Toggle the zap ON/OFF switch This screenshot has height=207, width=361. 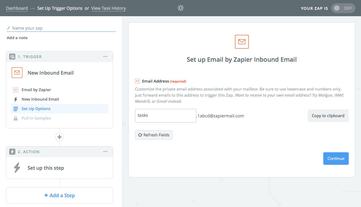click(x=343, y=8)
